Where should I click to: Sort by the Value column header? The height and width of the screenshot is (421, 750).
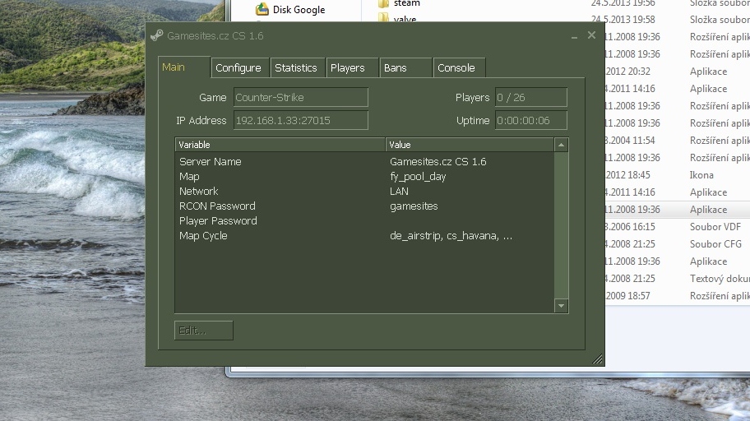470,145
